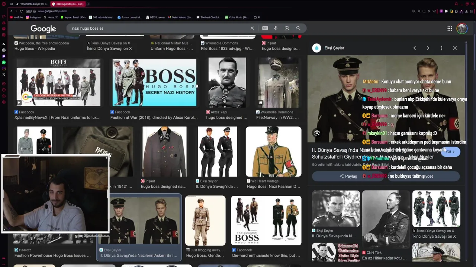Open ChatGPT in browser sidebar
The width and height of the screenshot is (476, 267).
(4, 50)
